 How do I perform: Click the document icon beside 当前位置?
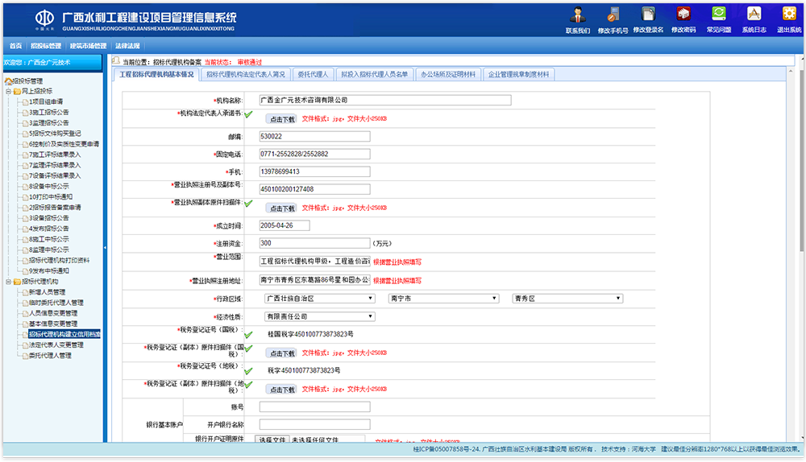pyautogui.click(x=116, y=60)
